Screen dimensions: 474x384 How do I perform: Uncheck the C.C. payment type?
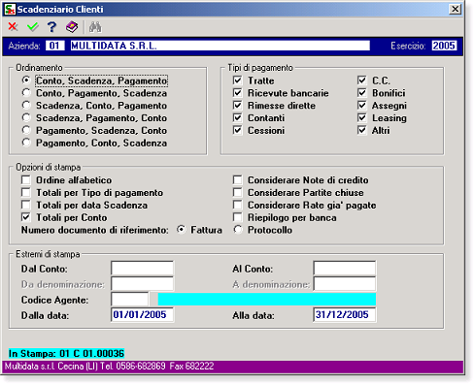pos(362,80)
